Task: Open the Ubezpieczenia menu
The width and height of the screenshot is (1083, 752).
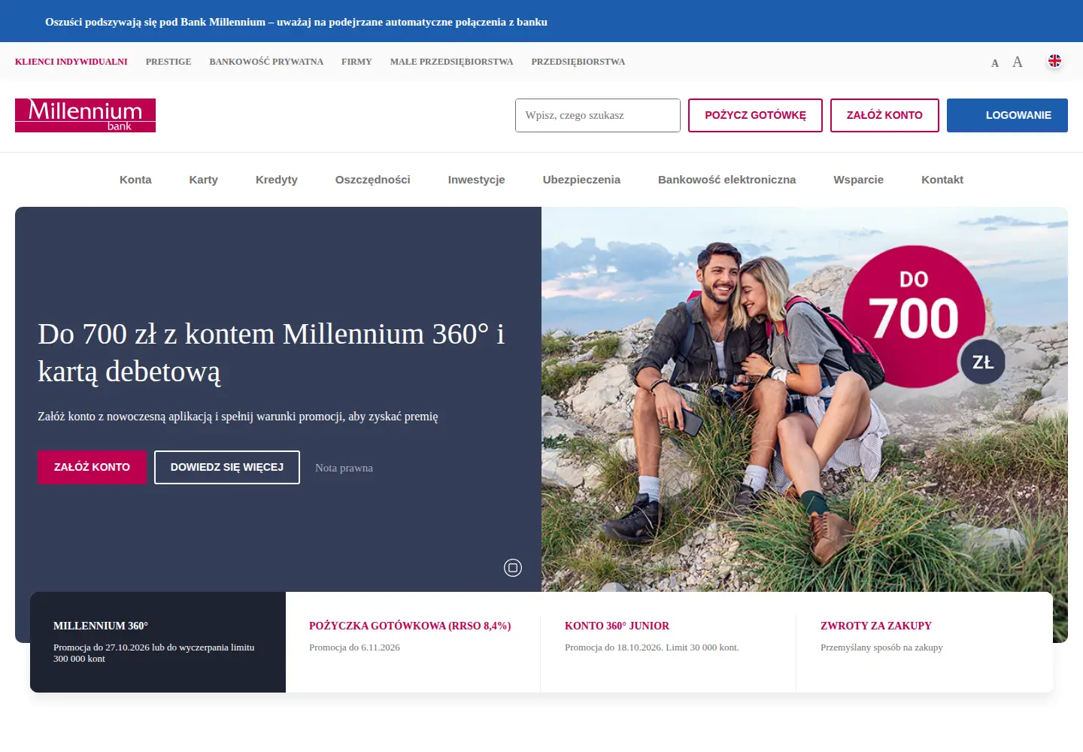Action: click(x=581, y=180)
